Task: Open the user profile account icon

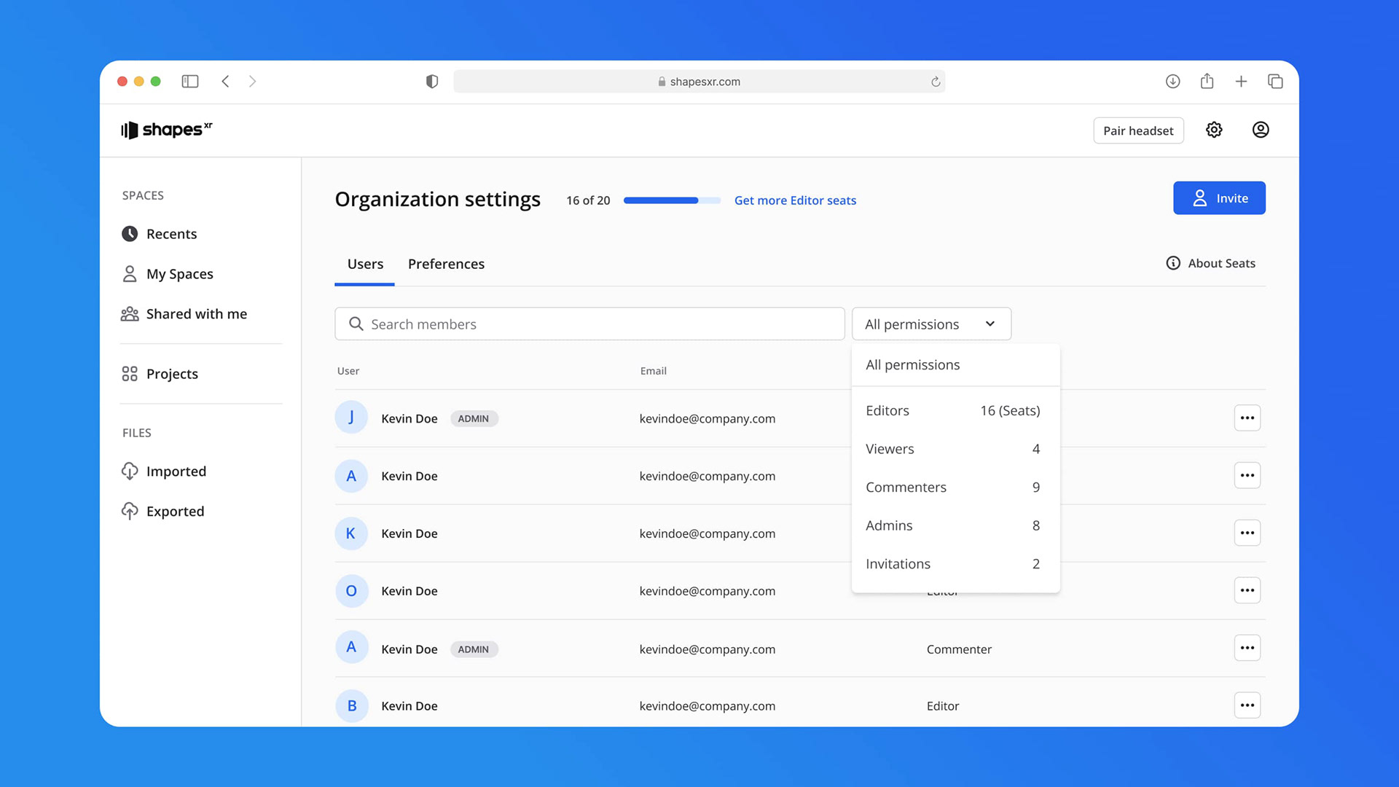Action: click(x=1261, y=130)
